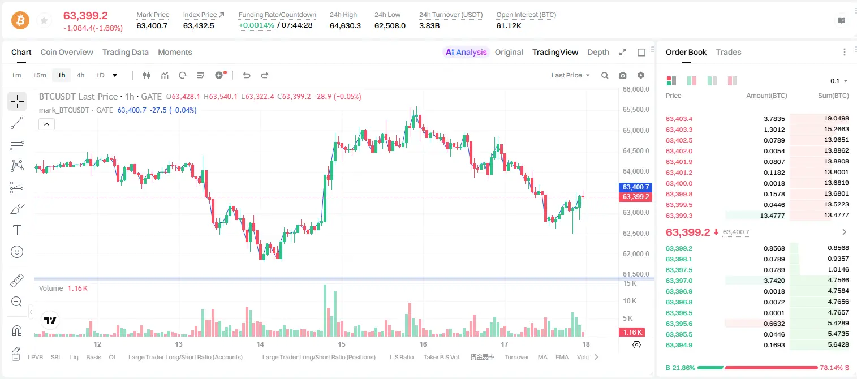Screen dimensions: 857x379
Task: Click the chart screenshot camera icon
Action: tap(623, 75)
